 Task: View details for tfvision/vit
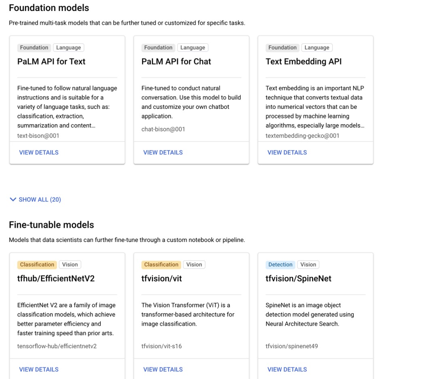pos(163,369)
